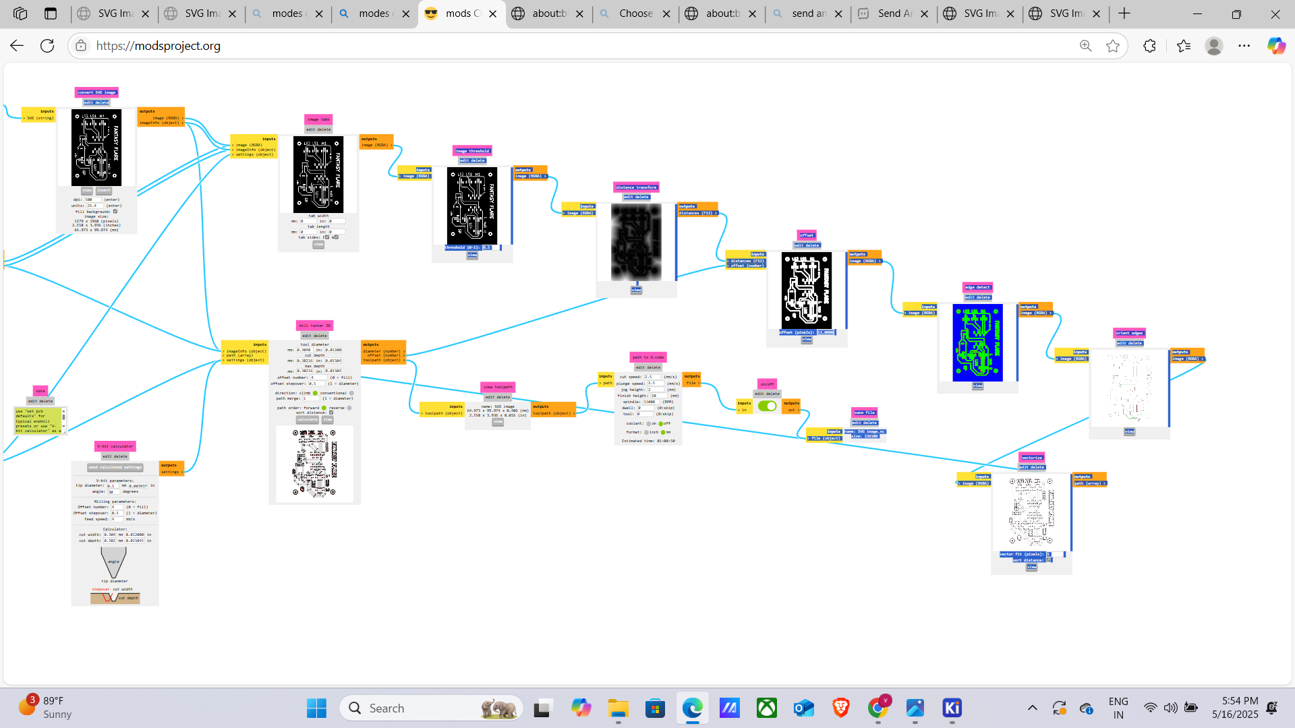Close the mods C tab
The image size is (1295, 728).
[x=493, y=13]
